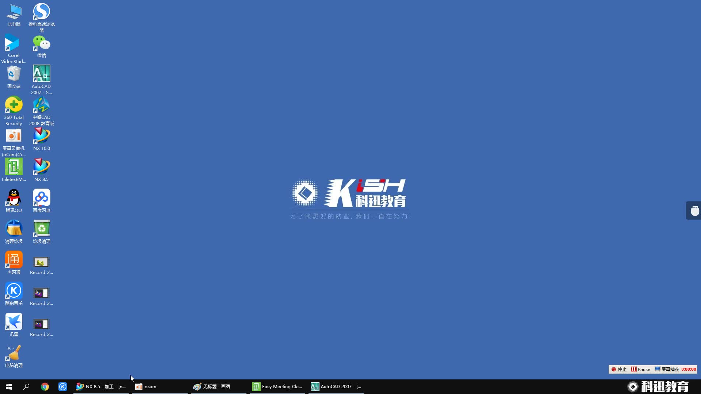Open the Windows Start menu
This screenshot has width=701, height=394.
9,386
